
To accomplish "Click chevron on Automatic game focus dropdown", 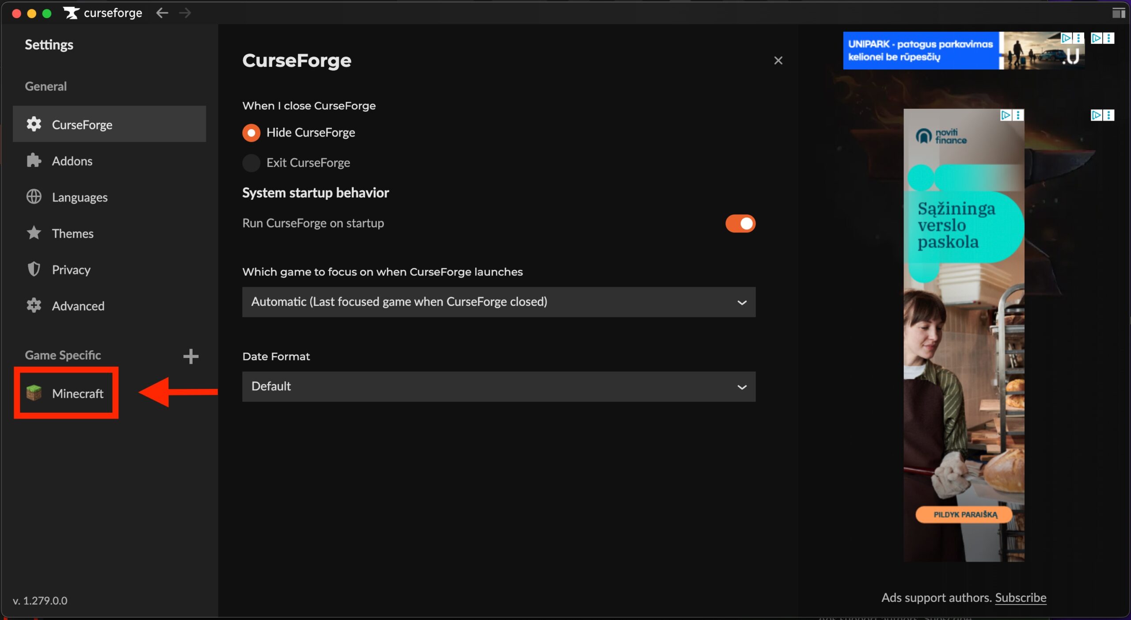I will point(742,303).
